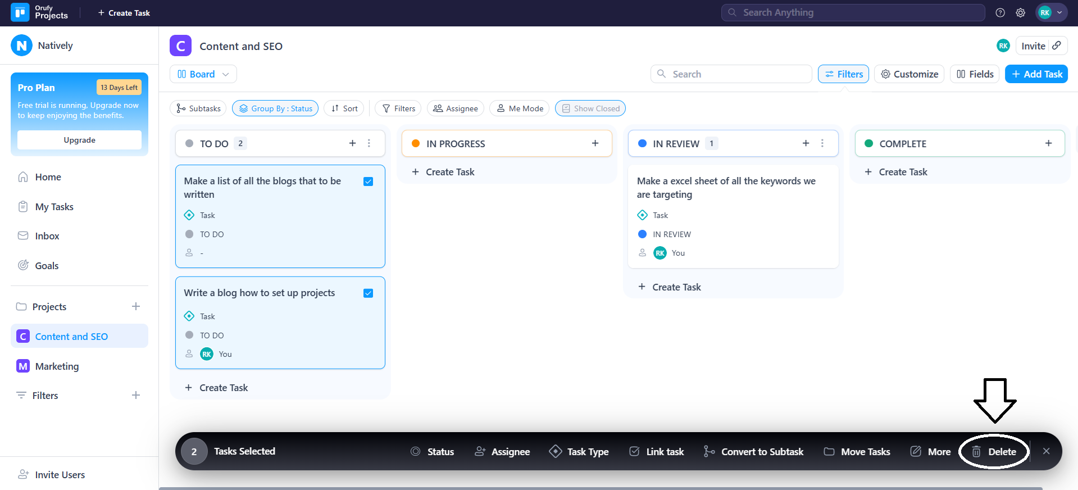Click the Search Anything field

click(853, 12)
